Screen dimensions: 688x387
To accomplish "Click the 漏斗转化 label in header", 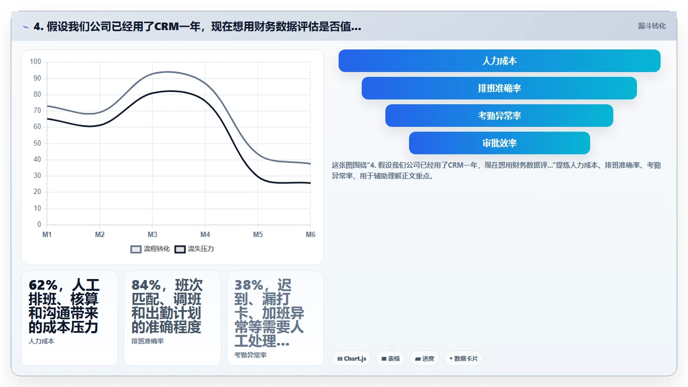I will (651, 26).
